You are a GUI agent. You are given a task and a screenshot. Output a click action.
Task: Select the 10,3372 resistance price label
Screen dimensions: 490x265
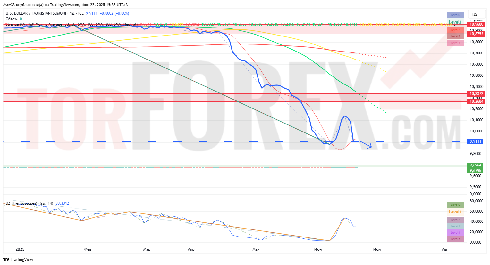point(476,94)
